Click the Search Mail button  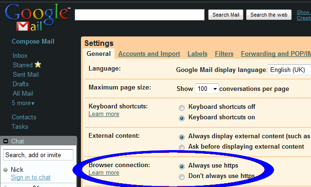point(226,15)
